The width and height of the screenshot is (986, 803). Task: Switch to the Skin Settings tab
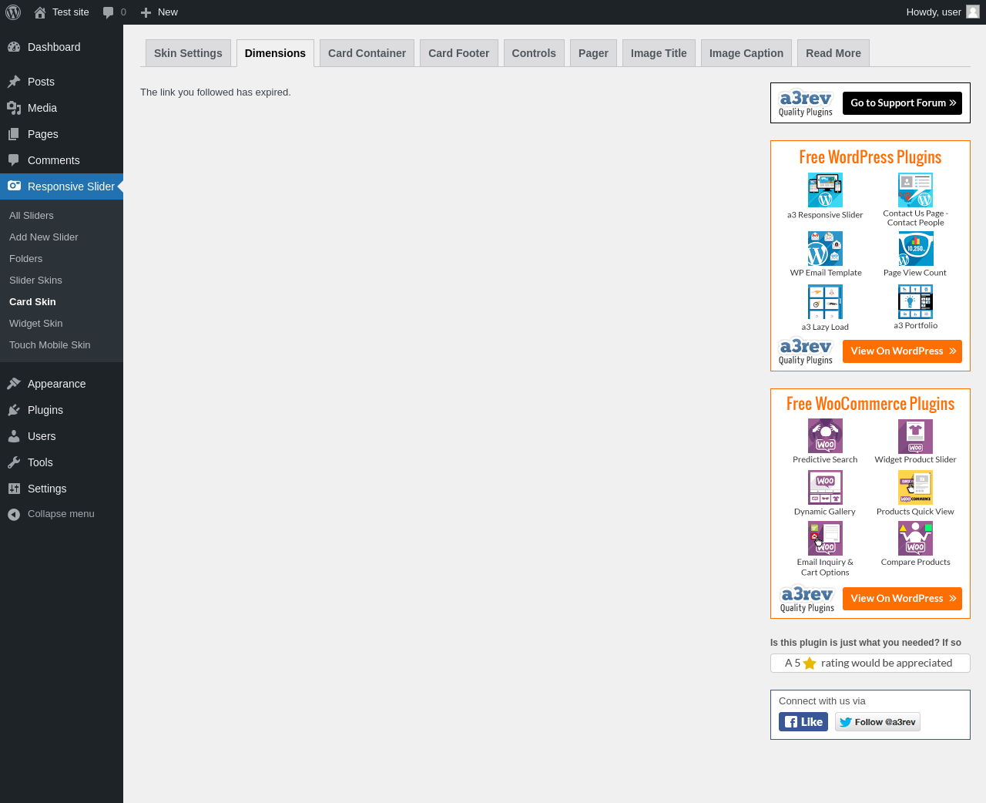(x=188, y=53)
